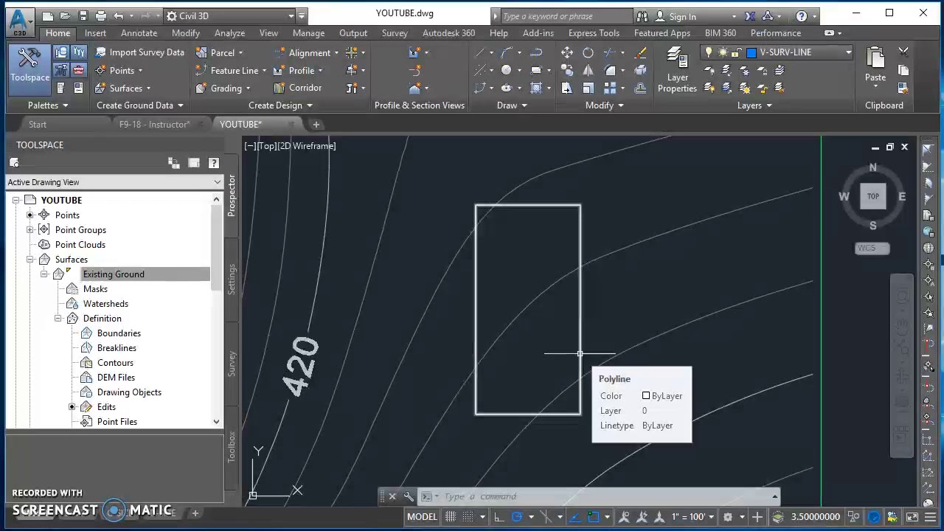Image resolution: width=944 pixels, height=531 pixels.
Task: Toggle object snap in status bar
Action: click(x=594, y=517)
